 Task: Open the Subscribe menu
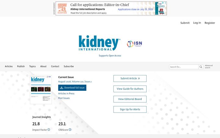[x=69, y=66]
